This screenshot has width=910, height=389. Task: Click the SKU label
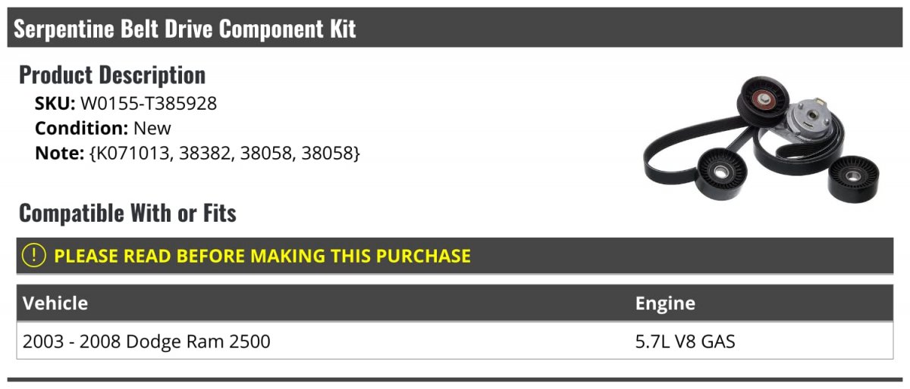point(55,104)
